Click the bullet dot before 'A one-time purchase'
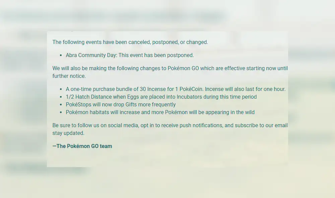Image resolution: width=335 pixels, height=198 pixels. (x=61, y=89)
